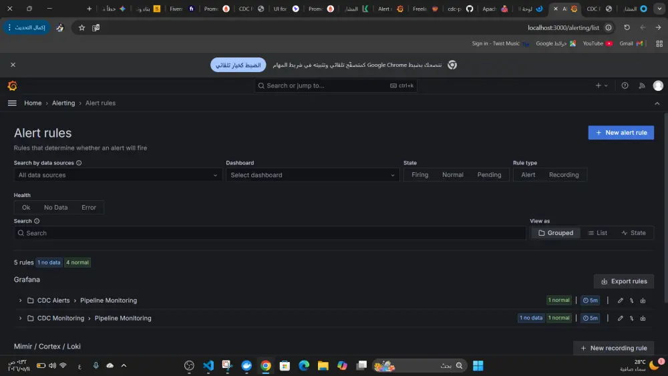This screenshot has width=668, height=376.
Task: Click the user profile avatar
Action: [x=658, y=85]
